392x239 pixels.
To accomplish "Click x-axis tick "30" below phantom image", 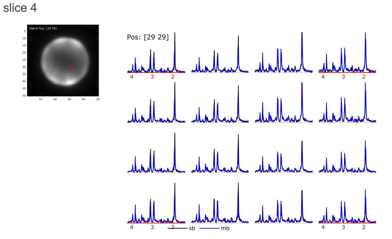I will pyautogui.click(x=69, y=99).
